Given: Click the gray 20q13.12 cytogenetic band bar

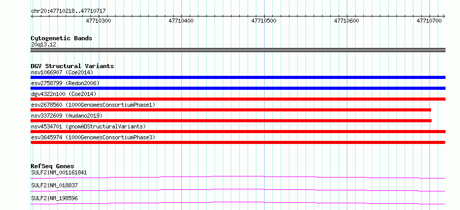Looking at the screenshot, I should 238,50.
